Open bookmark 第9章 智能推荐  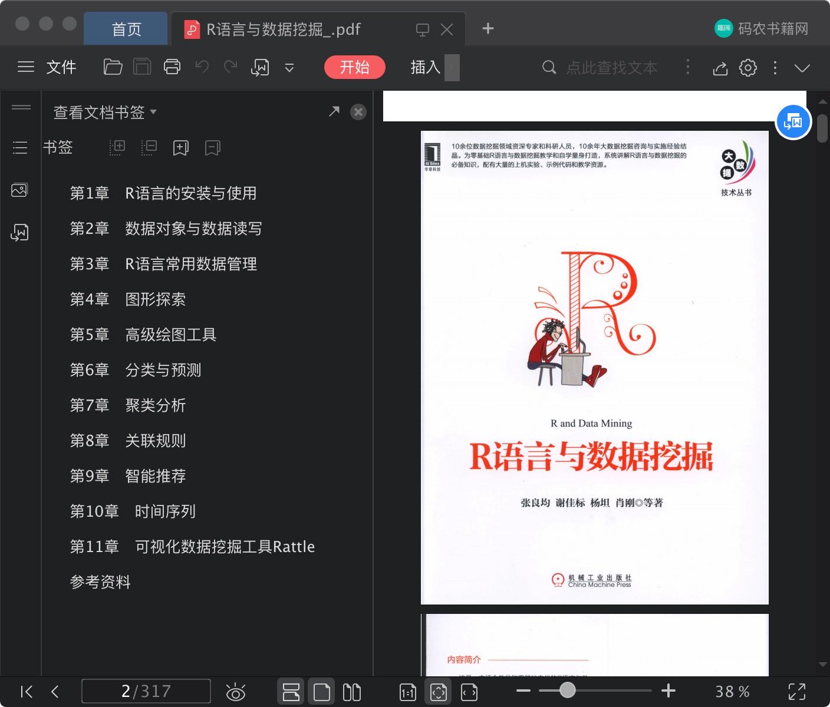tap(128, 476)
